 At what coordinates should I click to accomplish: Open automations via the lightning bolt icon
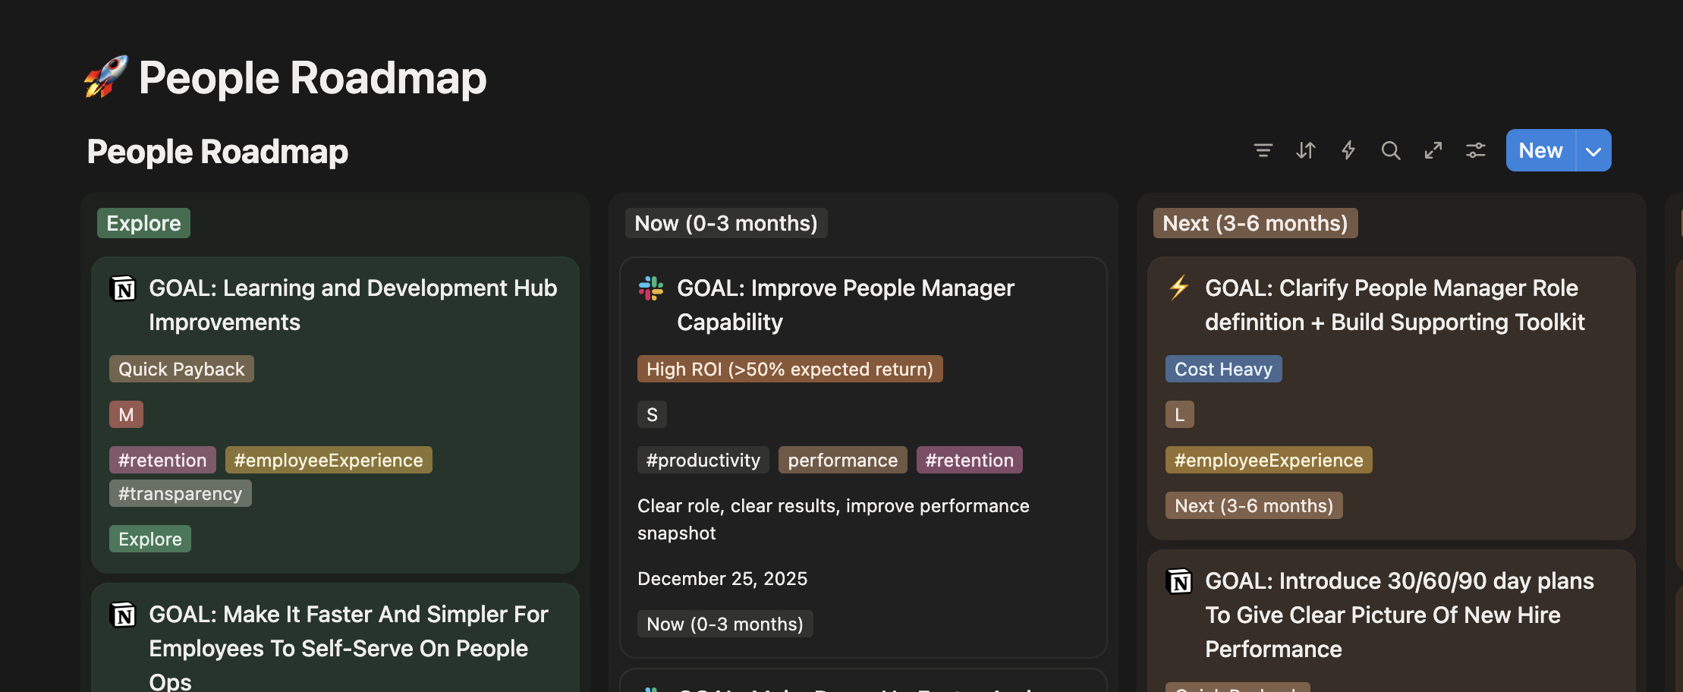pos(1348,150)
